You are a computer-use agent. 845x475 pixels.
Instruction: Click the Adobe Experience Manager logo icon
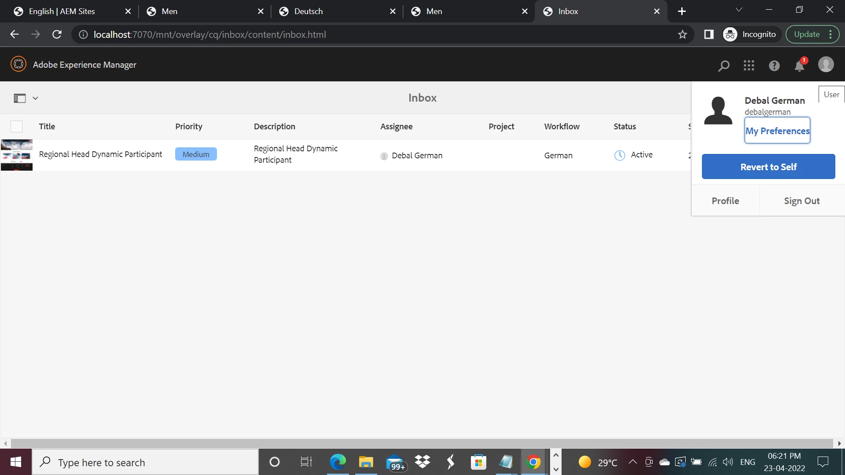[18, 64]
